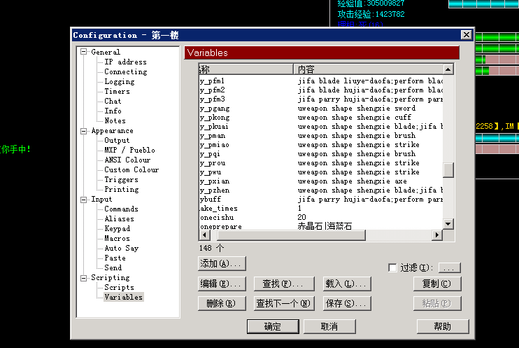This screenshot has height=348, width=519.
Task: Select the y_pman variable row
Action: [x=321, y=136]
